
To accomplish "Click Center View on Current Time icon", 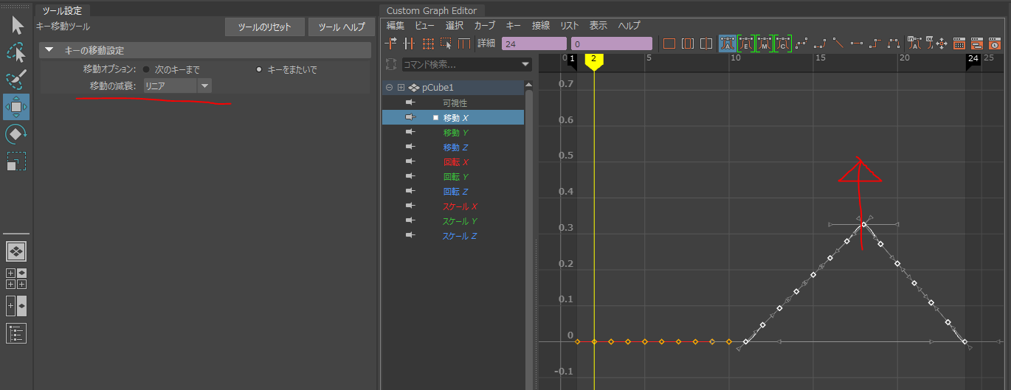I will click(x=706, y=43).
